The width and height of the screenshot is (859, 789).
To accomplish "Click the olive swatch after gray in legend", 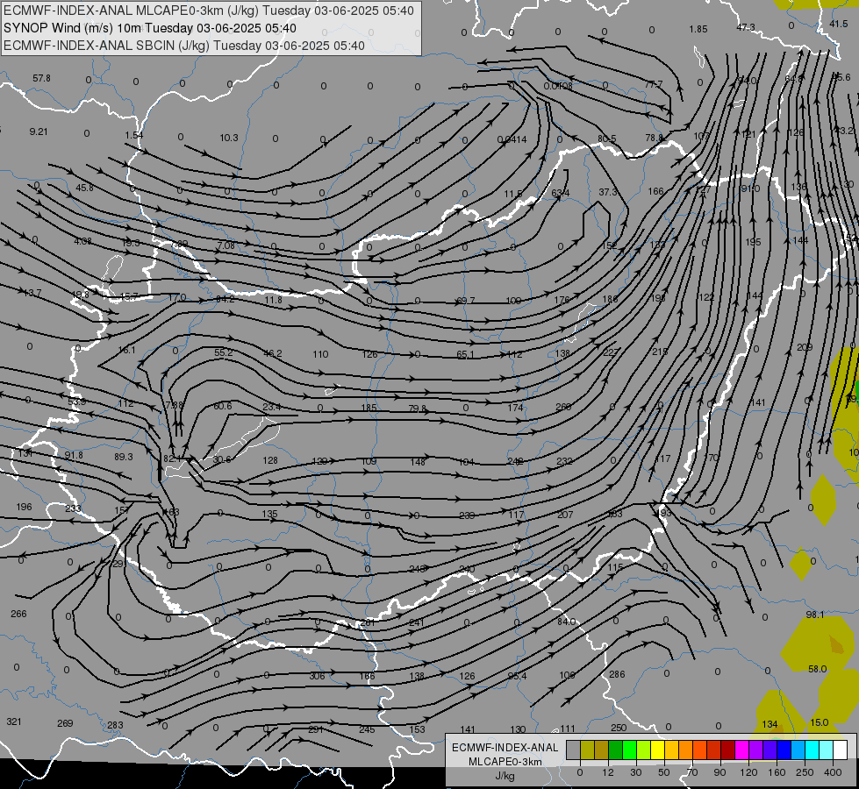I will coord(588,750).
